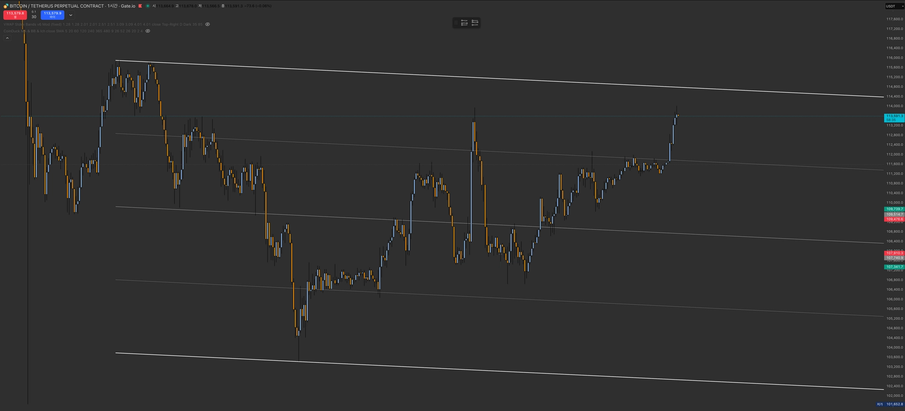
Task: Open the USDT currency dropdown
Action: pyautogui.click(x=894, y=6)
